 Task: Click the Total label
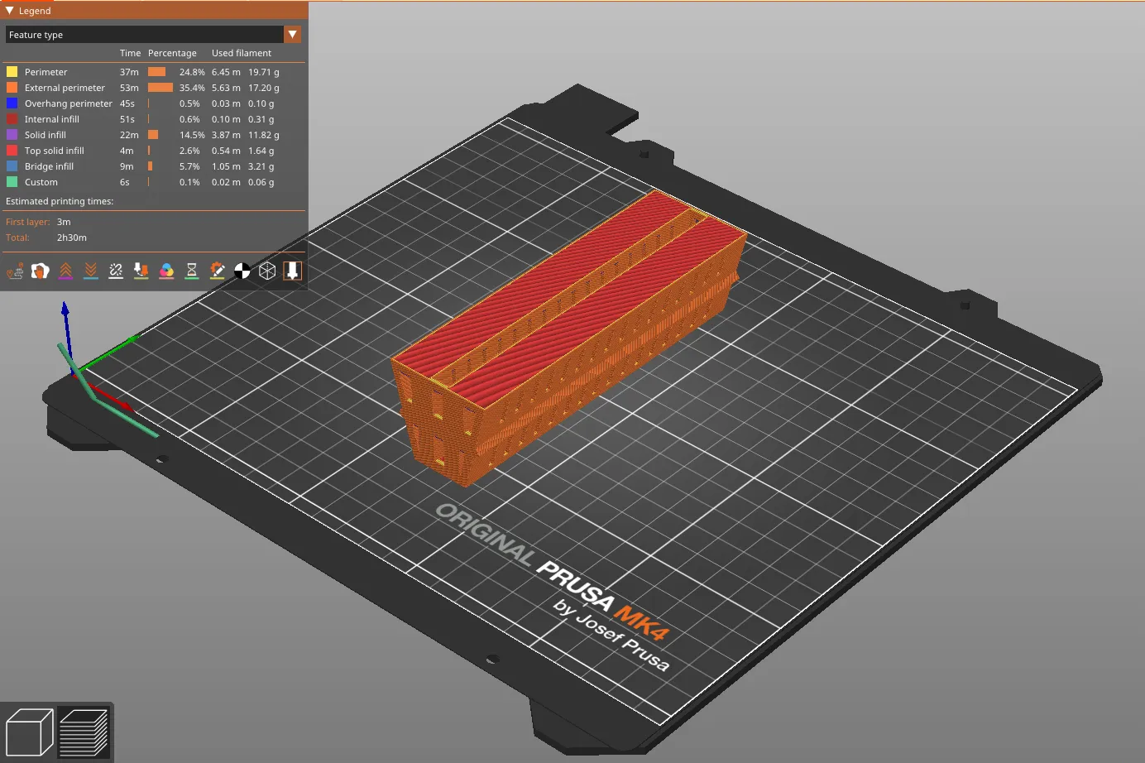click(x=17, y=238)
